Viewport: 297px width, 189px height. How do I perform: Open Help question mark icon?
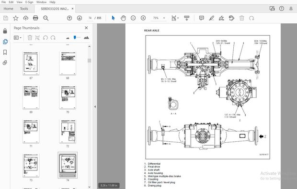(x=282, y=9)
